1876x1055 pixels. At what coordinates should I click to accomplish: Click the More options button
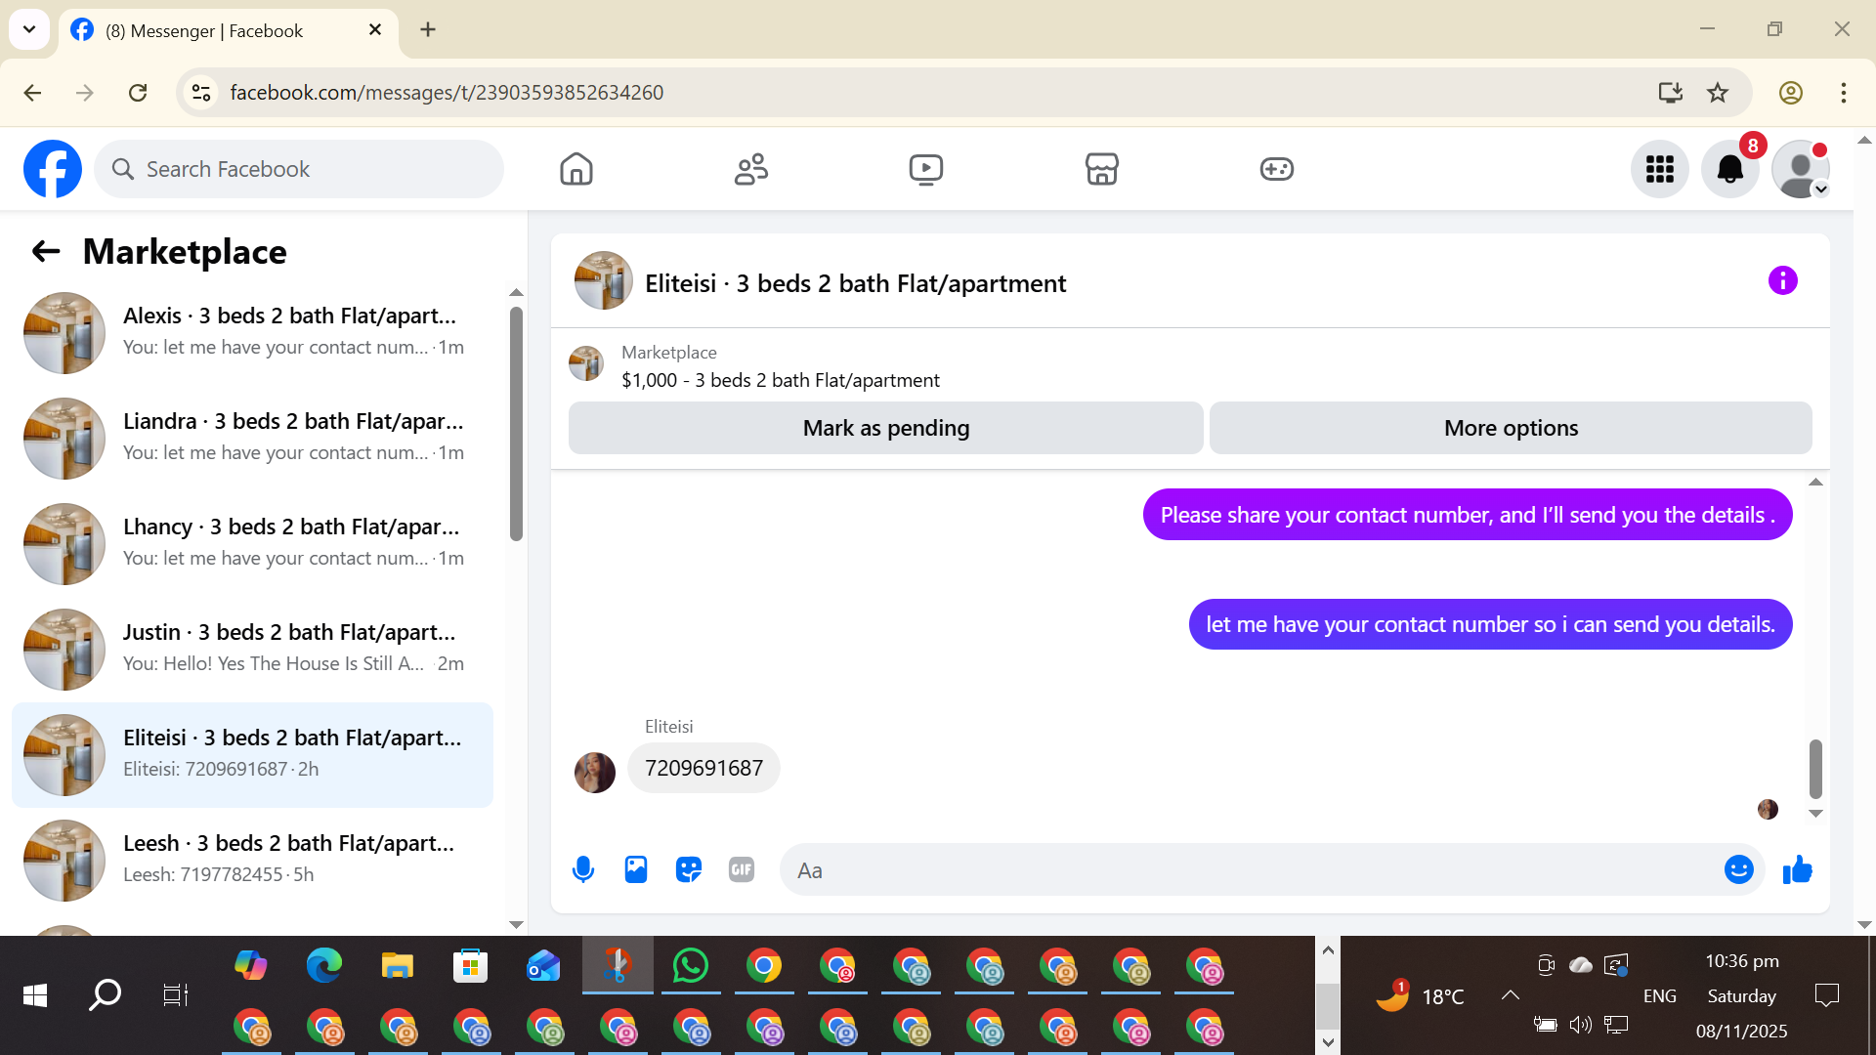(1511, 428)
